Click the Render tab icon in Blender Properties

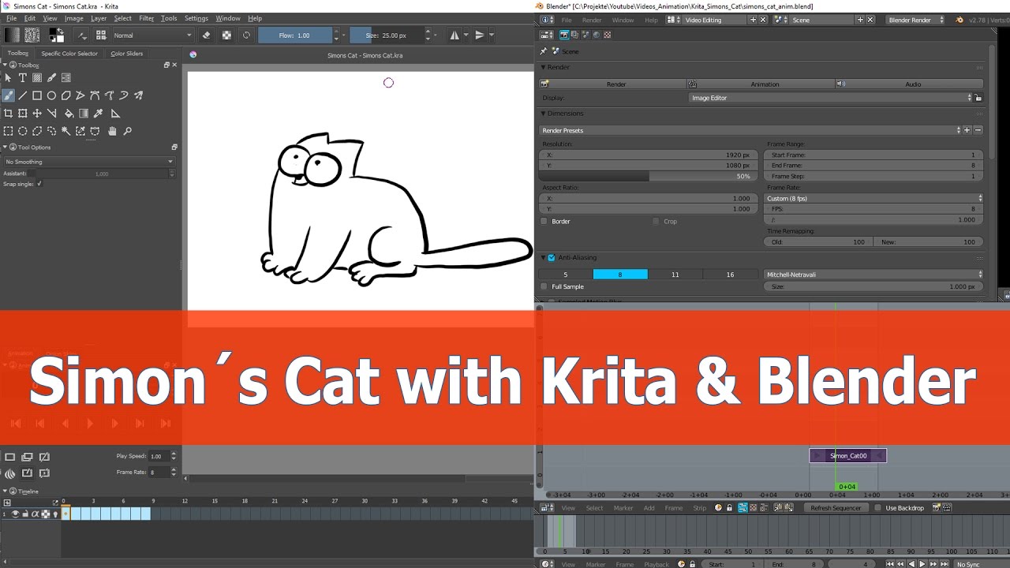point(564,35)
